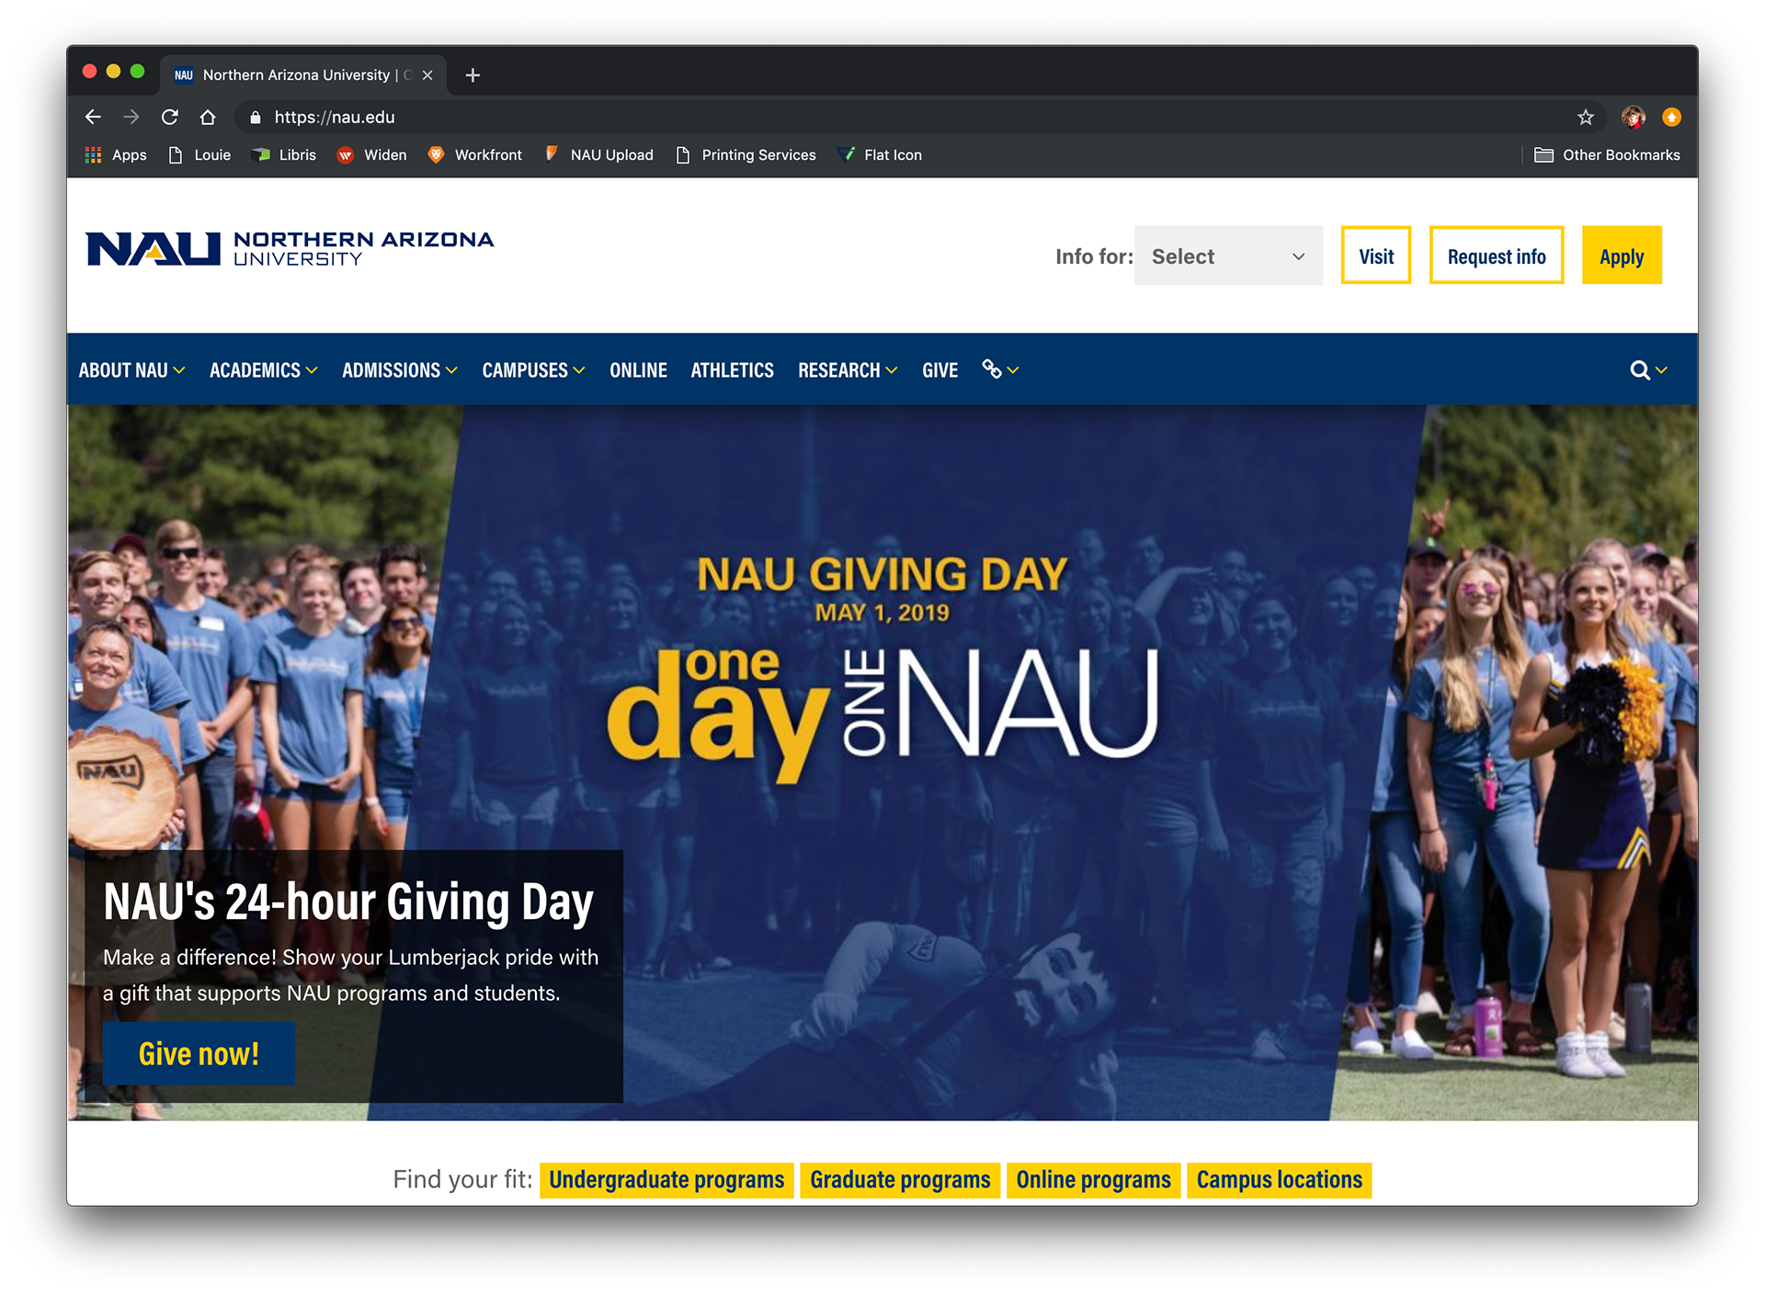Open Undergraduate programs link
Viewport: 1765px width, 1294px height.
[666, 1180]
